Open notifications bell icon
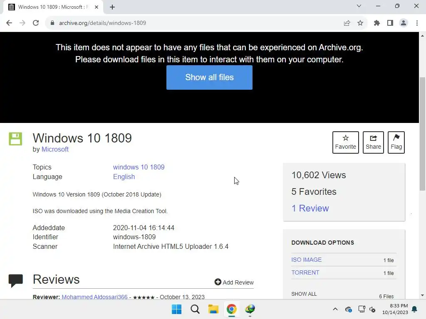 pyautogui.click(x=415, y=309)
